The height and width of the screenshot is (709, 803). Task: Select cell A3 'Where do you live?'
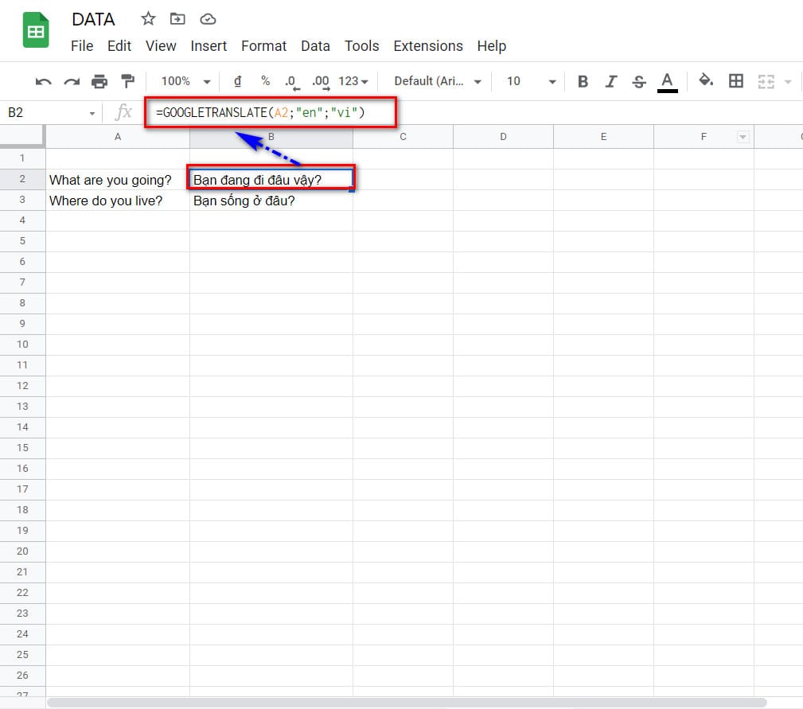click(117, 201)
